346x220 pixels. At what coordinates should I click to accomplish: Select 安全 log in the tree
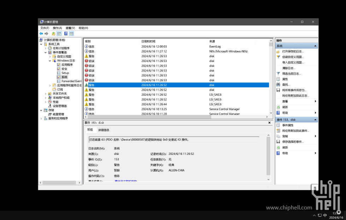[64, 69]
